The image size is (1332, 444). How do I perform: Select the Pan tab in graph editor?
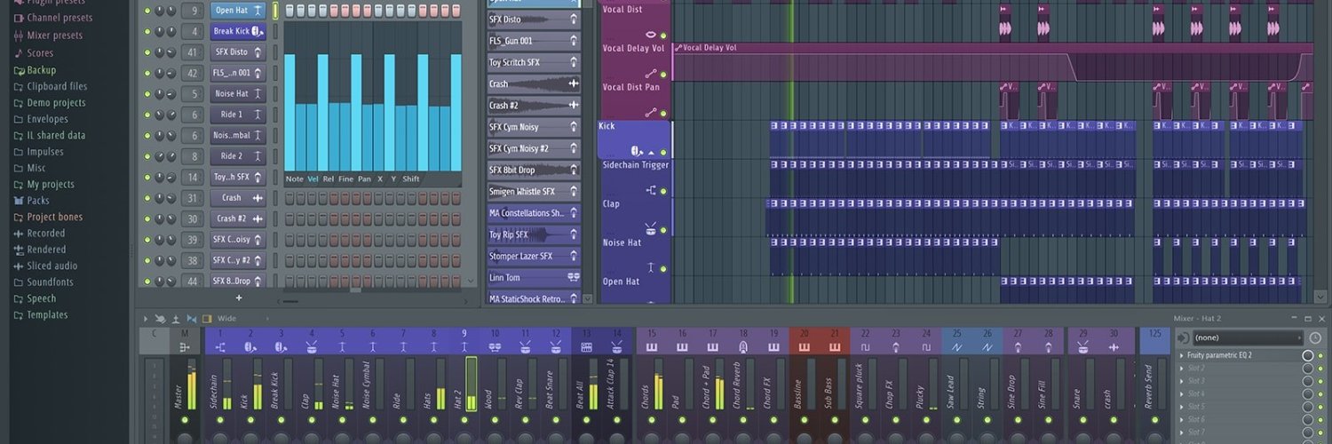pos(364,178)
